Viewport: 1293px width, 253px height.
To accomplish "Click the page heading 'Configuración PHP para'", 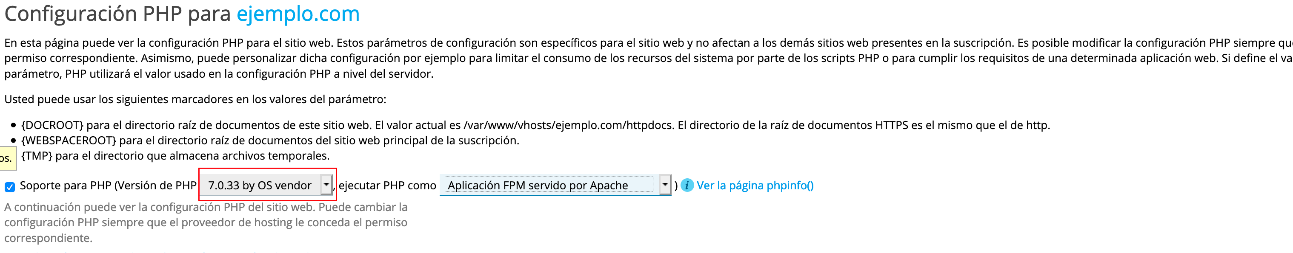I will click(x=115, y=14).
